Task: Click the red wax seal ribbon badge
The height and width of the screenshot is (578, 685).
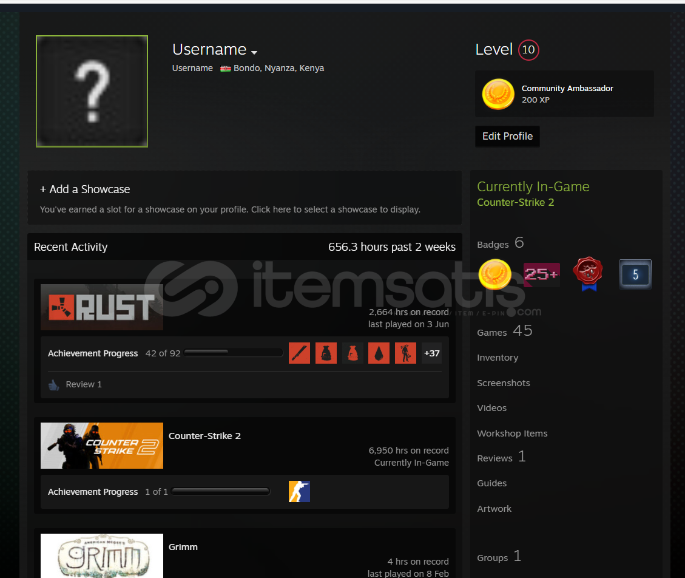Action: (588, 274)
